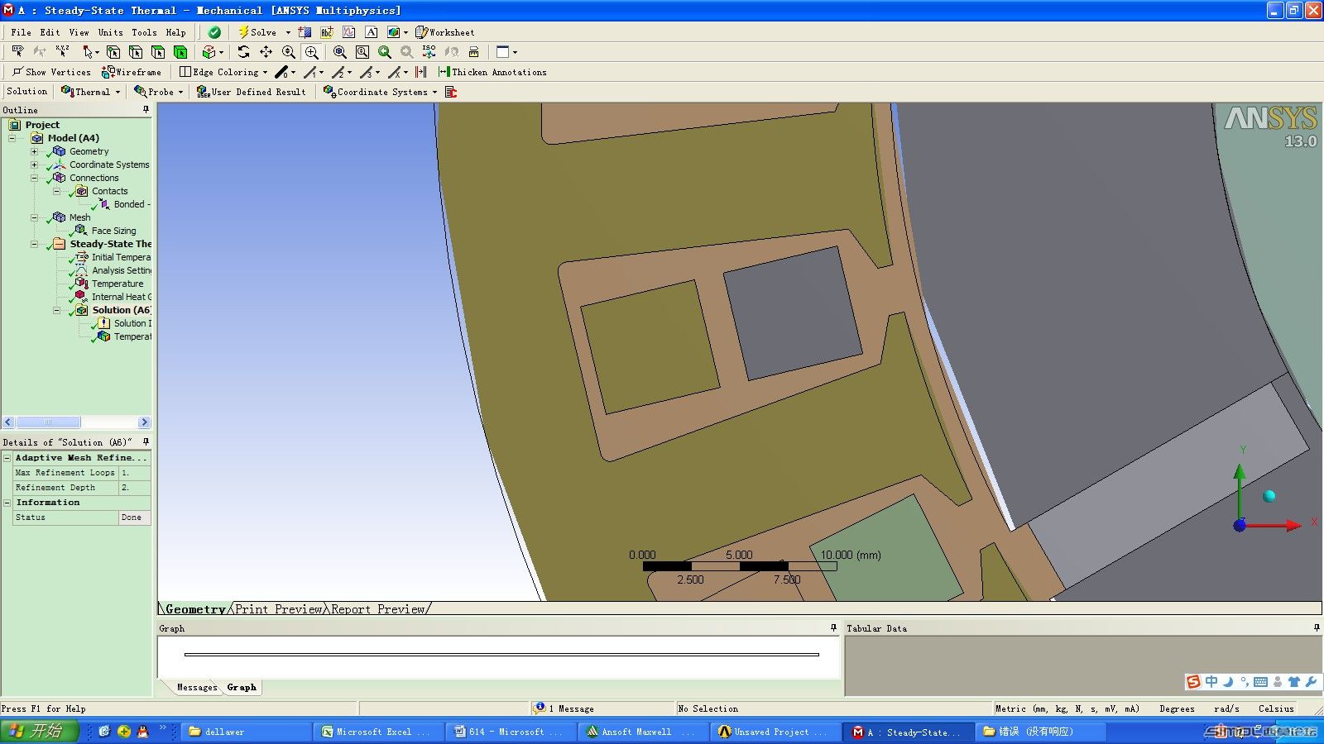Viewport: 1324px width, 744px height.
Task: Enable the Body selection filter
Action: click(x=180, y=51)
